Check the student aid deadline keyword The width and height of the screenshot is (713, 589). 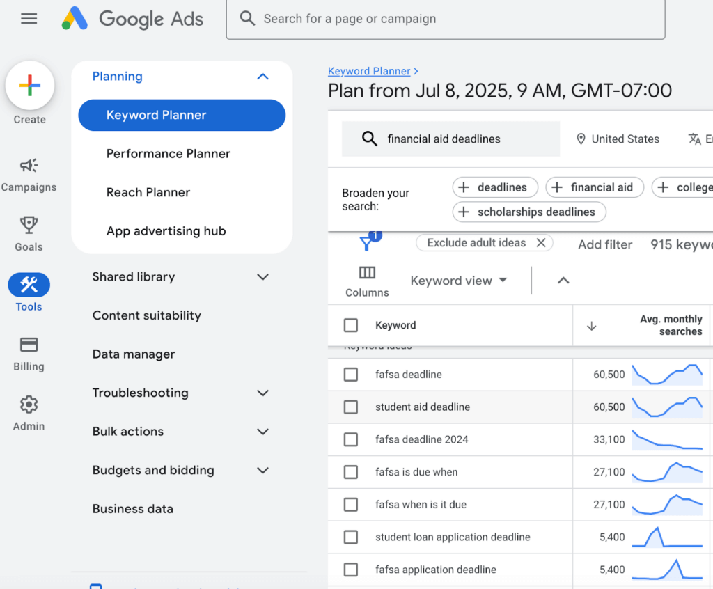(x=351, y=407)
